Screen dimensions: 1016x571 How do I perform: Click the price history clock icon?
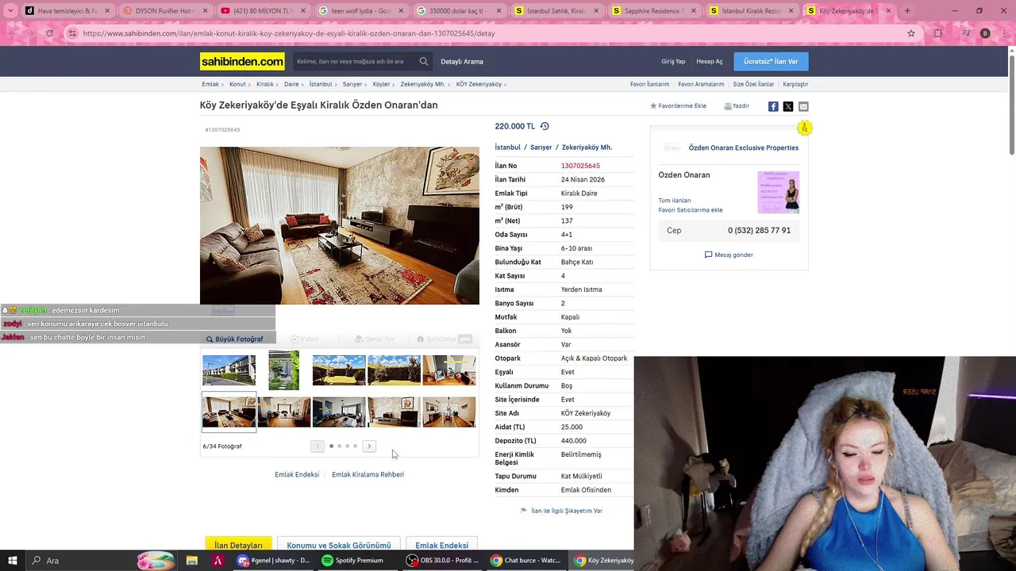pyautogui.click(x=545, y=126)
